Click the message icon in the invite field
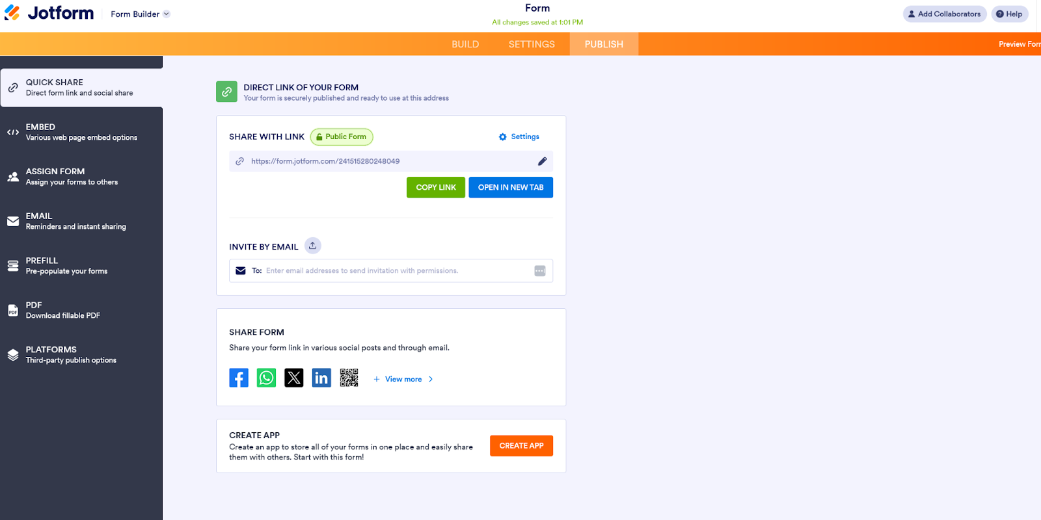 [x=540, y=271]
